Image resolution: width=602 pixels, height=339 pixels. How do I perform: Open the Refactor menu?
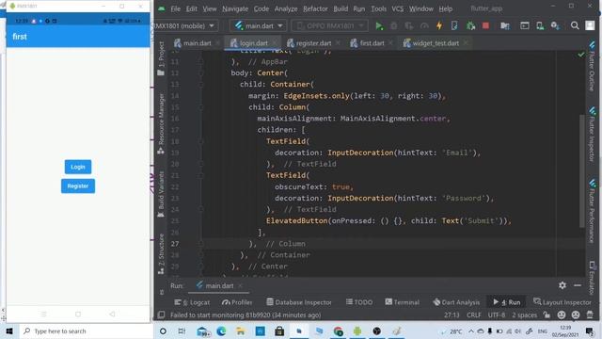tap(315, 8)
